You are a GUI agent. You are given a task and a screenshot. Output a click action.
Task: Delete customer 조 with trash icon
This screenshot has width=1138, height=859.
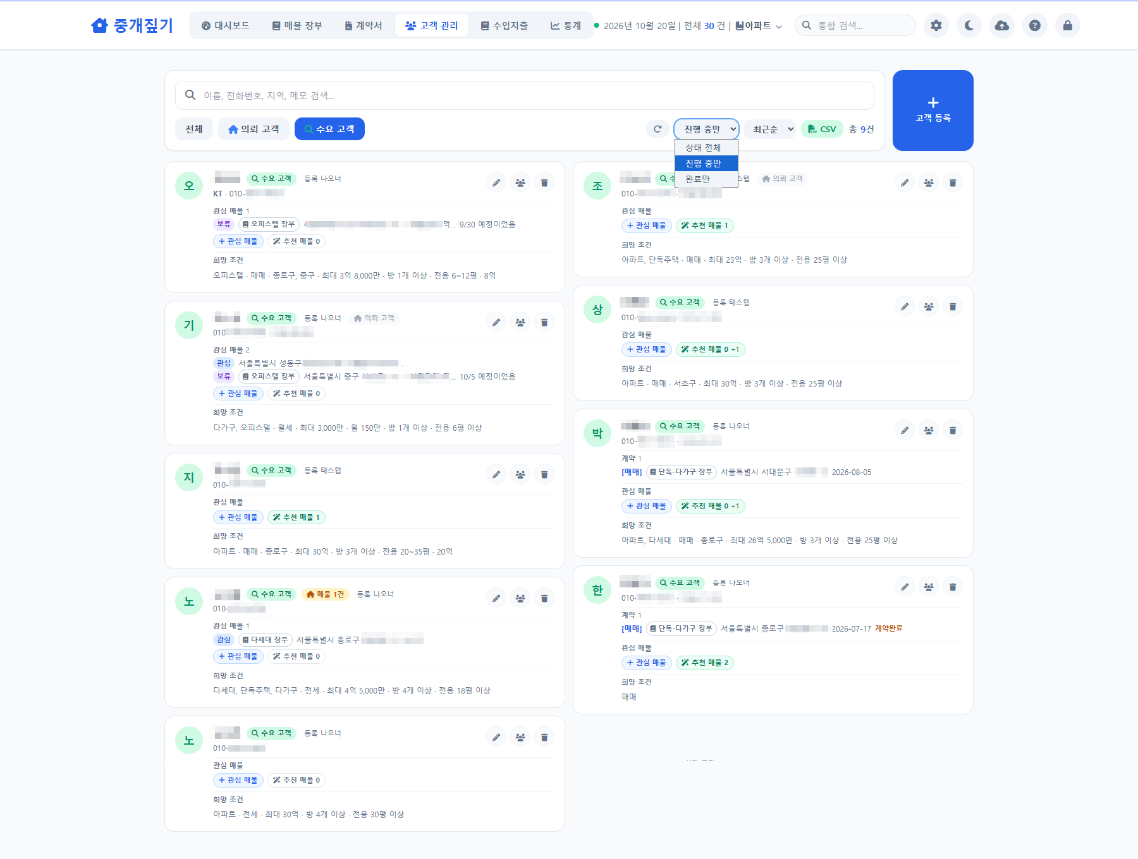pyautogui.click(x=953, y=183)
